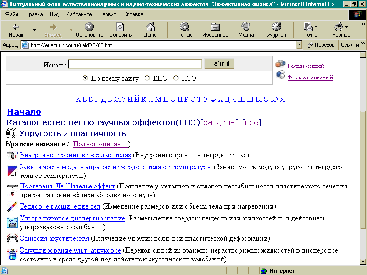Click letter А in the alphabet index
The width and height of the screenshot is (367, 275).
click(78, 99)
